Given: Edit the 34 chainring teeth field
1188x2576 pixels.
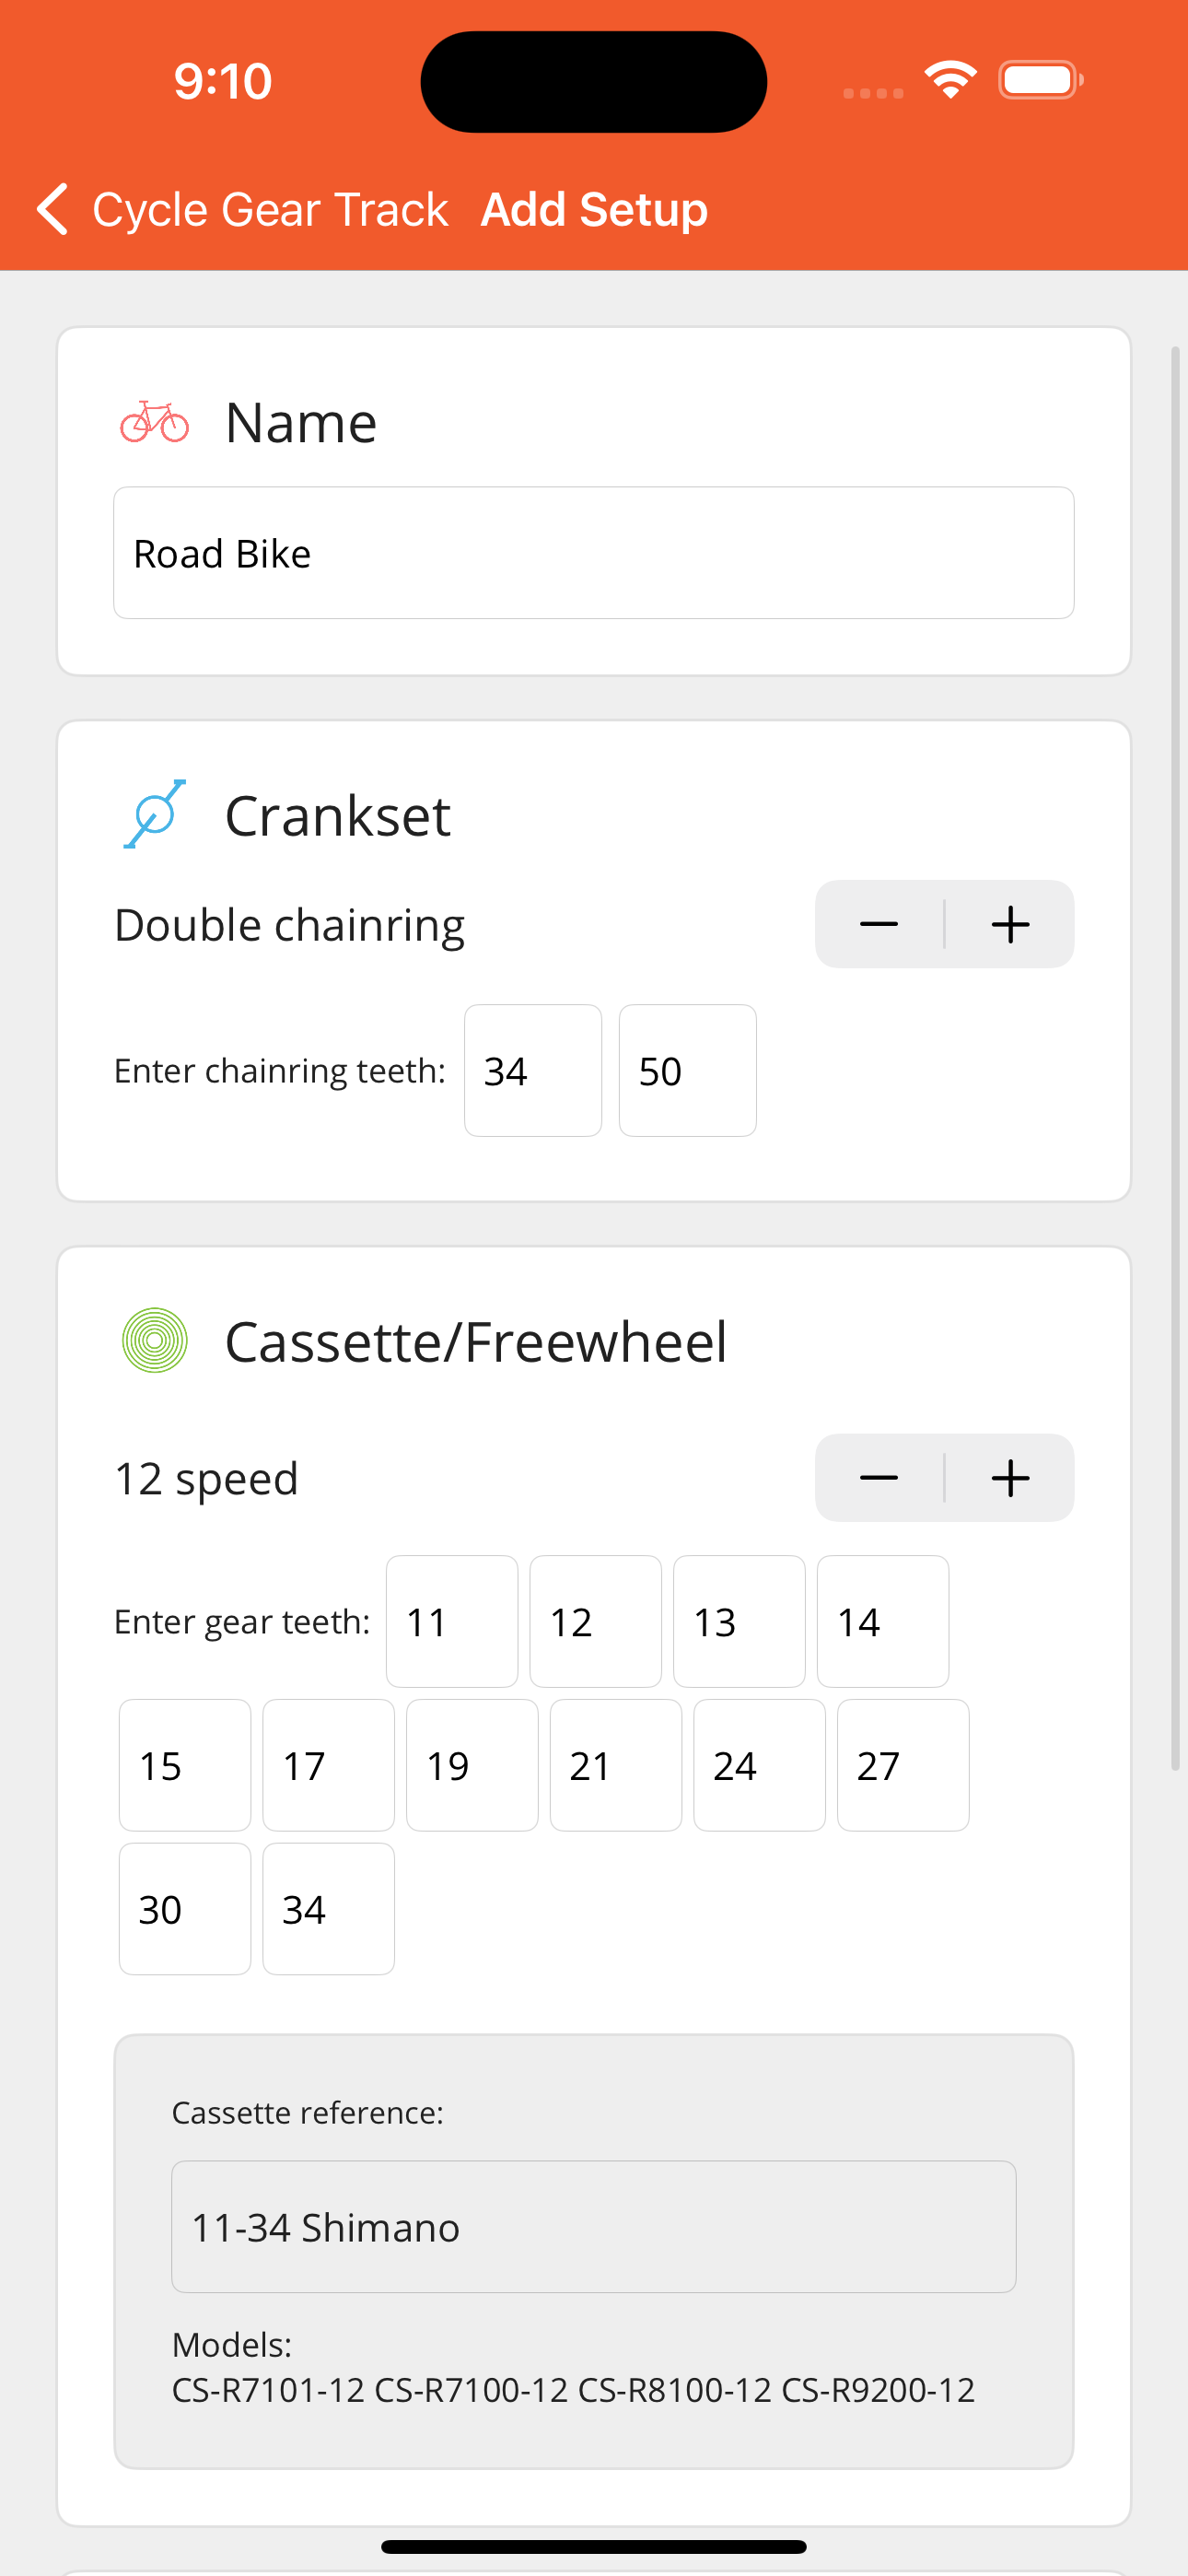Looking at the screenshot, I should pos(533,1070).
